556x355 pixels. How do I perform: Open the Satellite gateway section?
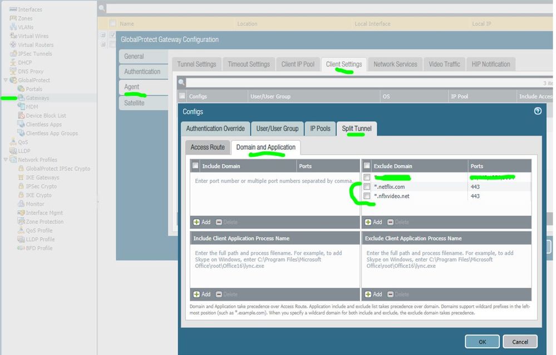143,103
